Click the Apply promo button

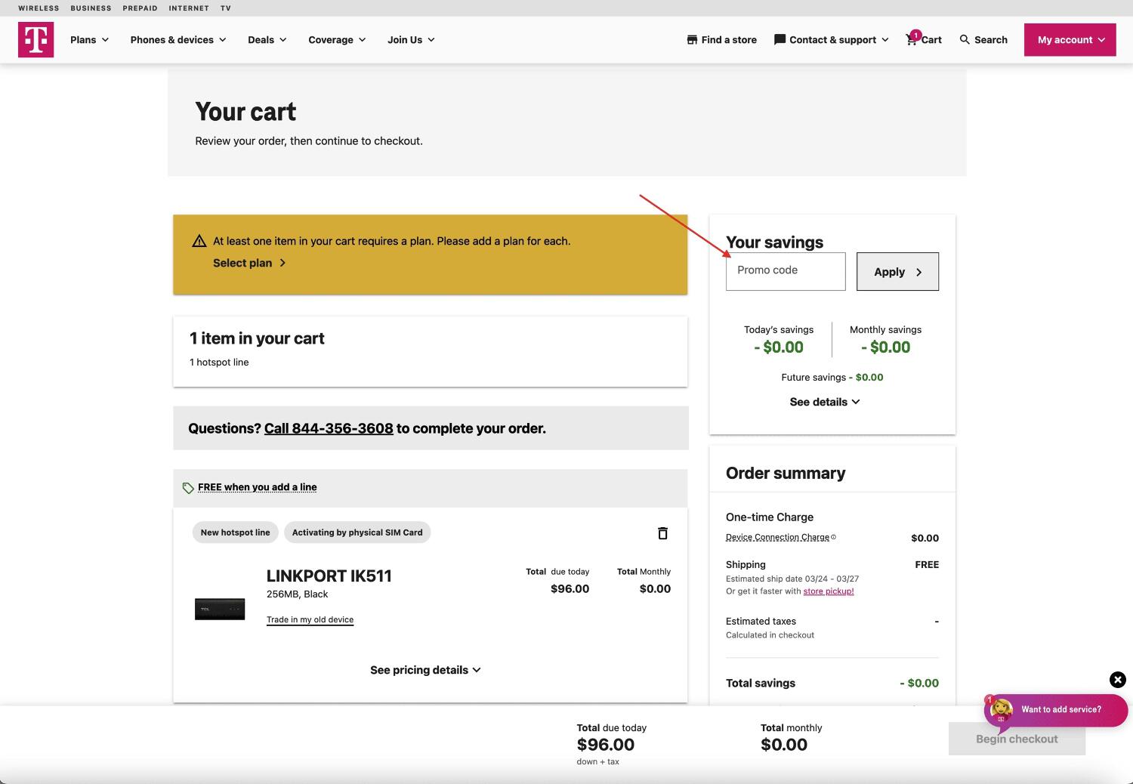(x=897, y=271)
